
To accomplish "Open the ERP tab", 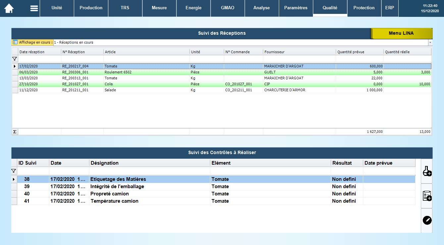I will (x=390, y=8).
